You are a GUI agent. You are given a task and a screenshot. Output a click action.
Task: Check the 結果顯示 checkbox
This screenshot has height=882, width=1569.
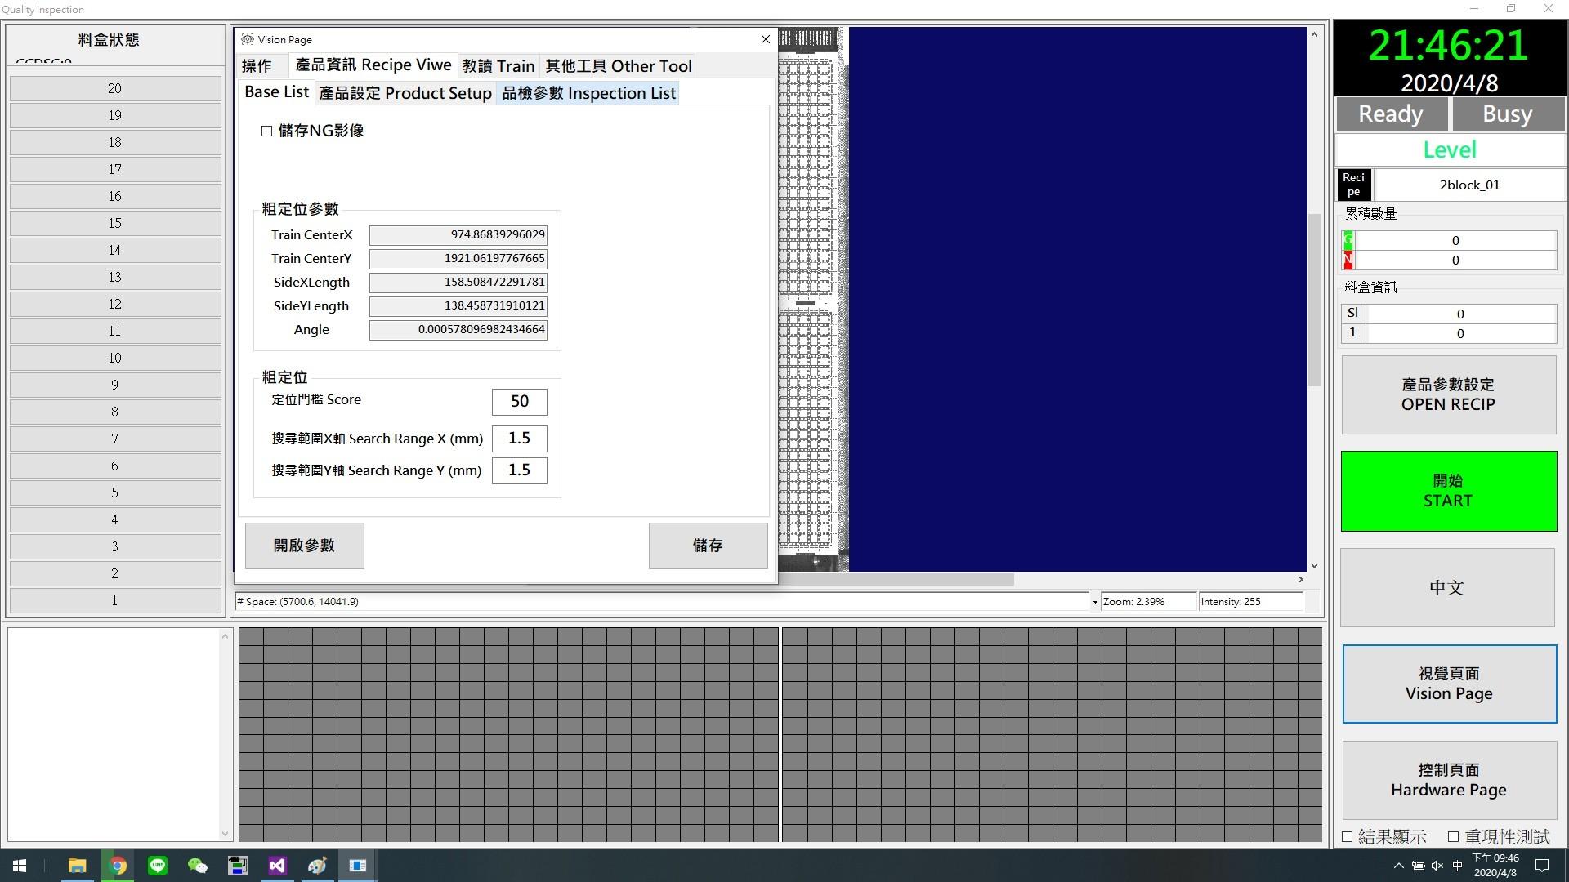[1348, 836]
